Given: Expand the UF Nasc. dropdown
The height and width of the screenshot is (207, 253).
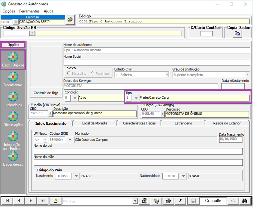Looking at the screenshot, I should 45,140.
